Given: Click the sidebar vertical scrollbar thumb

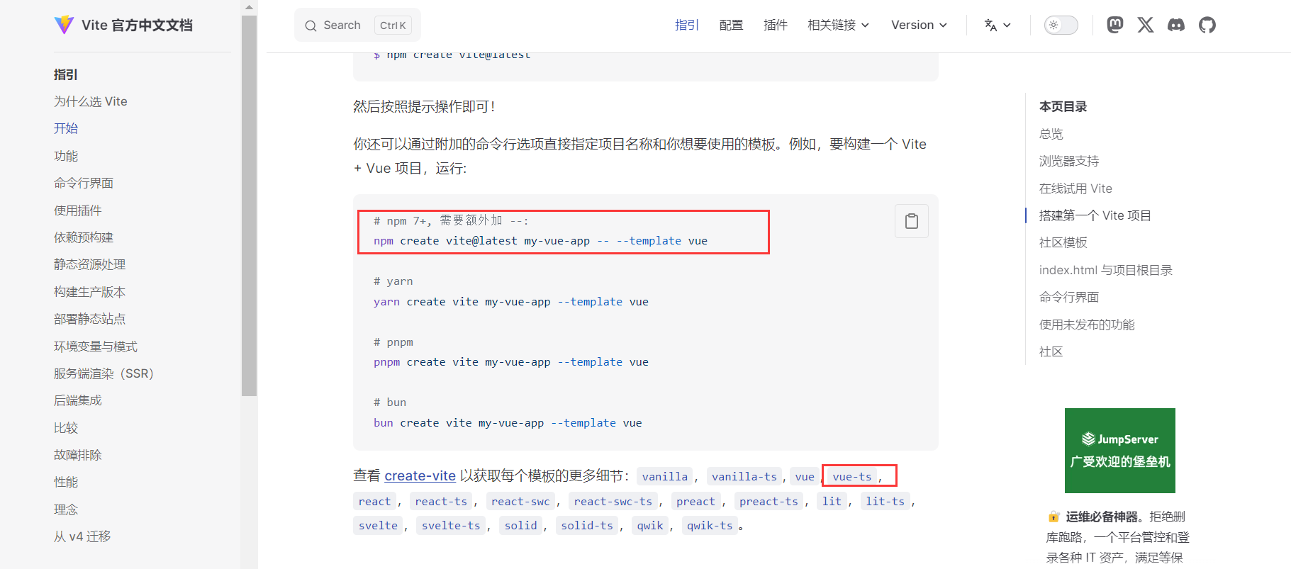Looking at the screenshot, I should click(x=249, y=205).
